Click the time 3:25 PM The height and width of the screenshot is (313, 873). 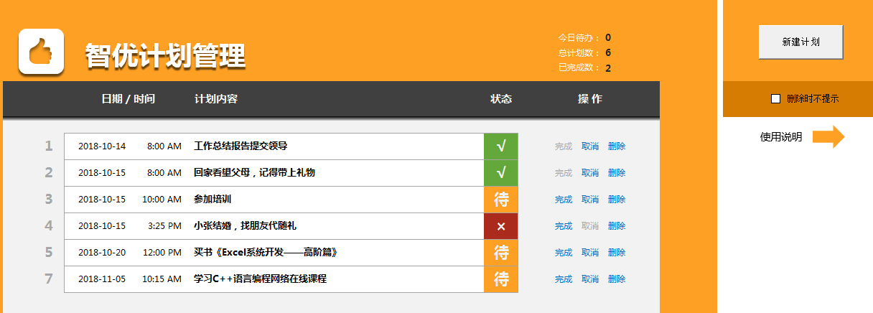pyautogui.click(x=164, y=226)
